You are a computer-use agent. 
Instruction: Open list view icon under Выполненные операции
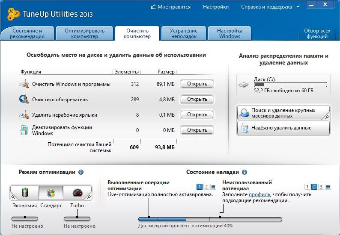(x=213, y=187)
